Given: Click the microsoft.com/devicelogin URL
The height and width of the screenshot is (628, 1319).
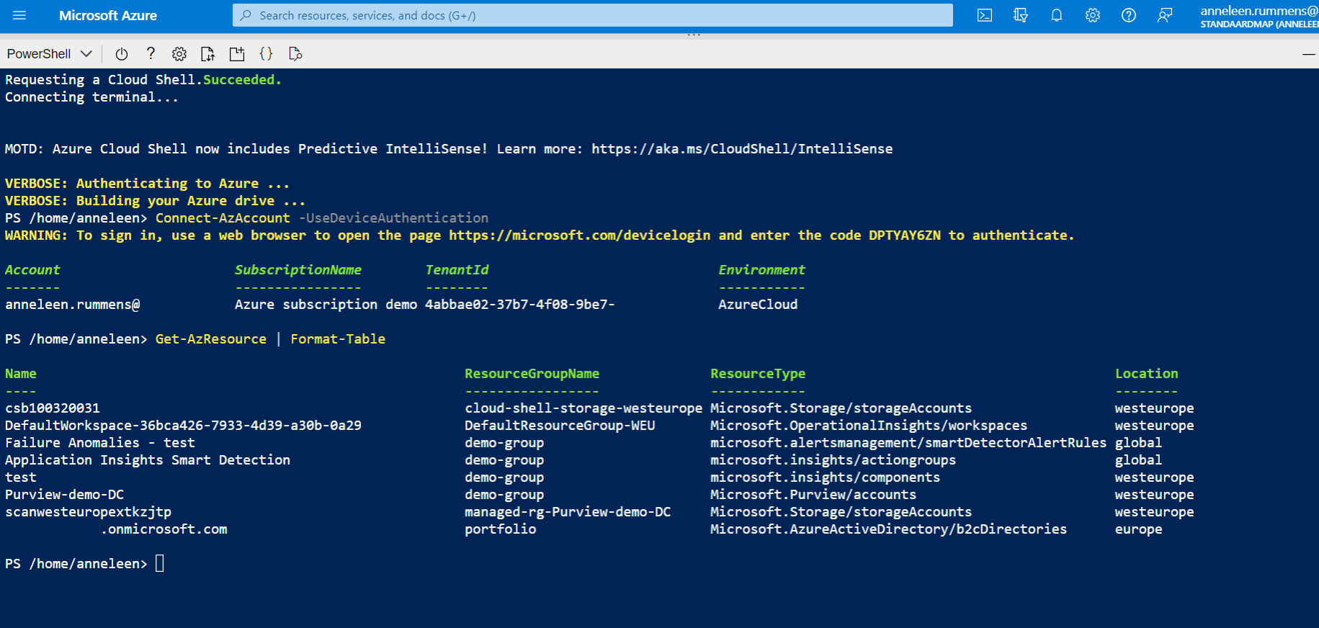Looking at the screenshot, I should tap(579, 235).
